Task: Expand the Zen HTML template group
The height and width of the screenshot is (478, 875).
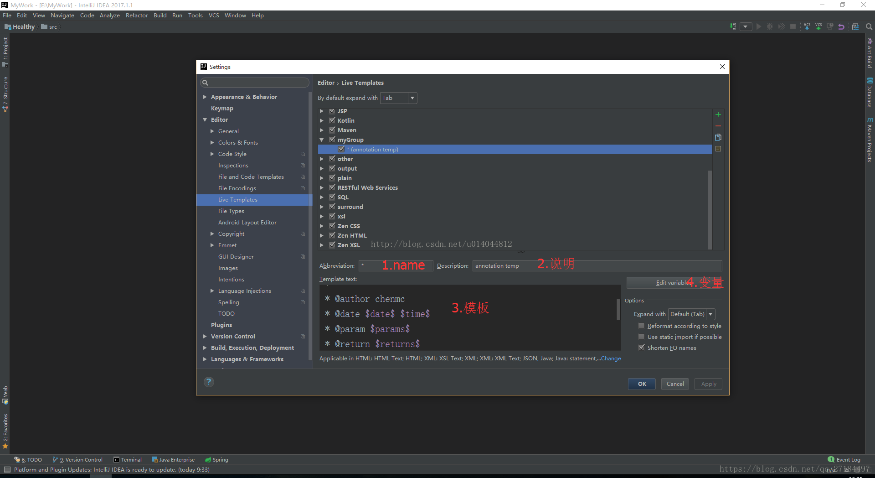Action: pyautogui.click(x=322, y=236)
